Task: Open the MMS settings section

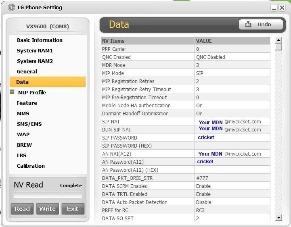Action: (23, 114)
